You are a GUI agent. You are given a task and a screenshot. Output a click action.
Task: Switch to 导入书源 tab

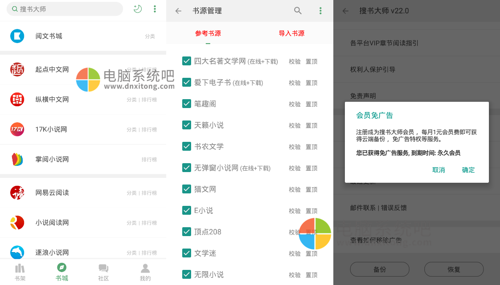[x=292, y=33]
